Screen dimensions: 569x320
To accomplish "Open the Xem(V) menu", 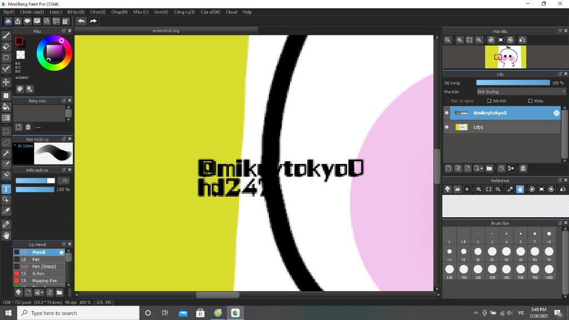I will coord(161,12).
